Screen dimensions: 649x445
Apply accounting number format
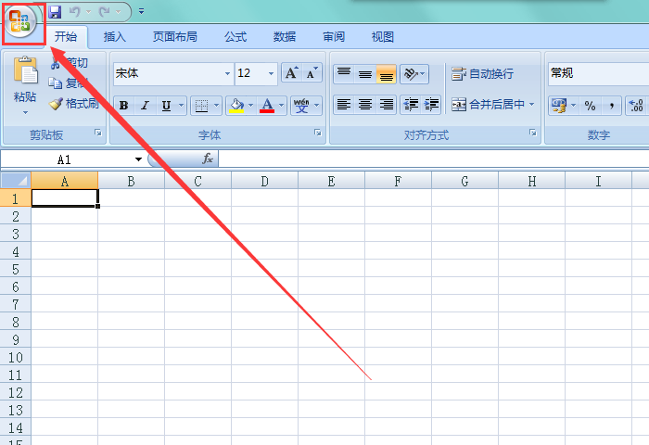pyautogui.click(x=559, y=106)
